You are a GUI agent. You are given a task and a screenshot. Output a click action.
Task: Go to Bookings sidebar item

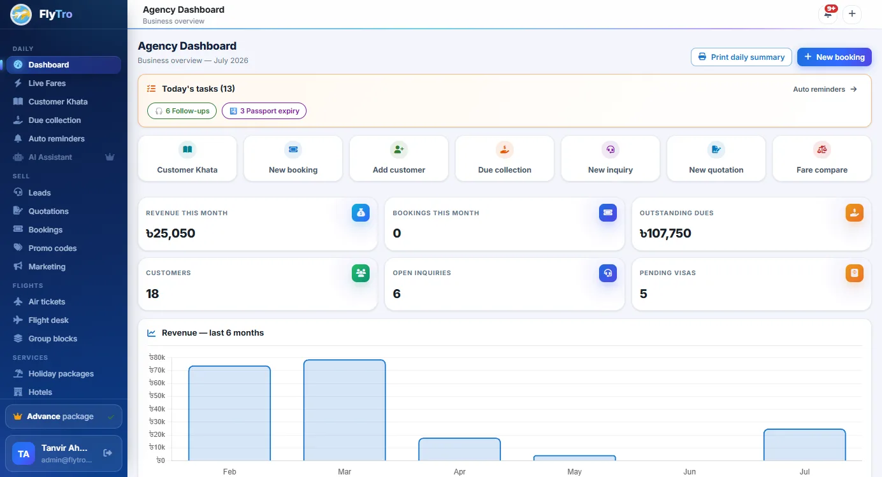point(64,230)
